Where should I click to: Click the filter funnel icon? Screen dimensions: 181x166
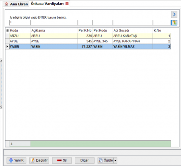pos(174,23)
